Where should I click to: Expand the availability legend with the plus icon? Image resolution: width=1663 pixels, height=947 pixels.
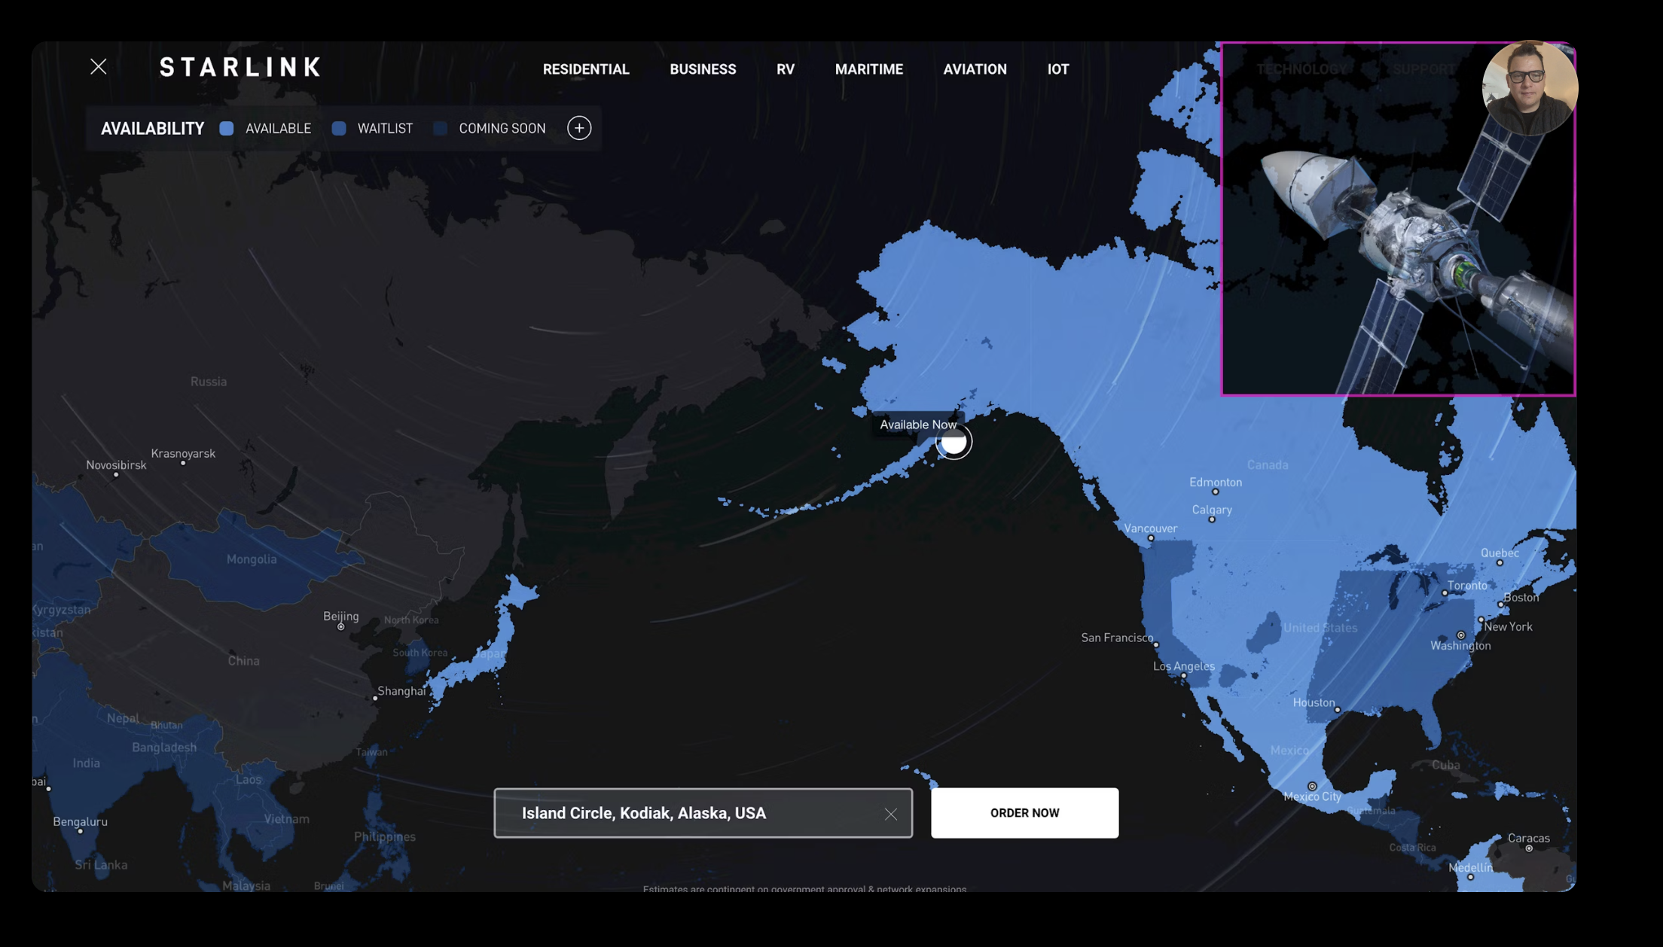pos(578,128)
